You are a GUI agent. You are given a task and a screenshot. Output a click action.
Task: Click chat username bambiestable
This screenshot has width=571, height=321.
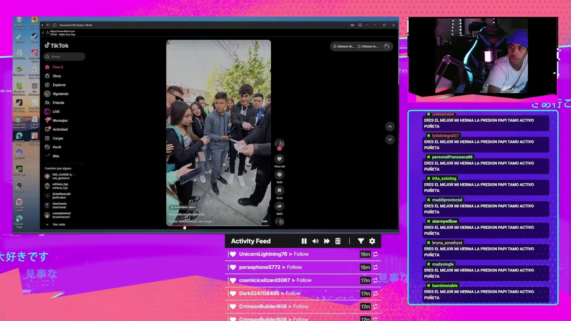click(445, 285)
